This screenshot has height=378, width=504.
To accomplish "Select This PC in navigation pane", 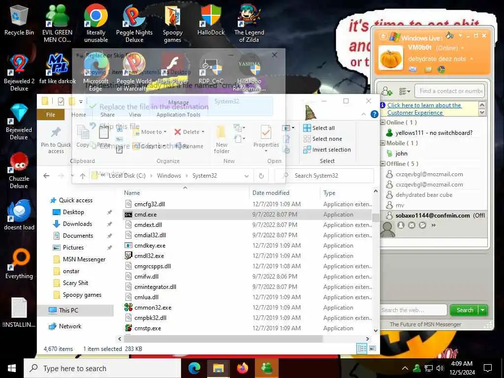I will [x=75, y=310].
